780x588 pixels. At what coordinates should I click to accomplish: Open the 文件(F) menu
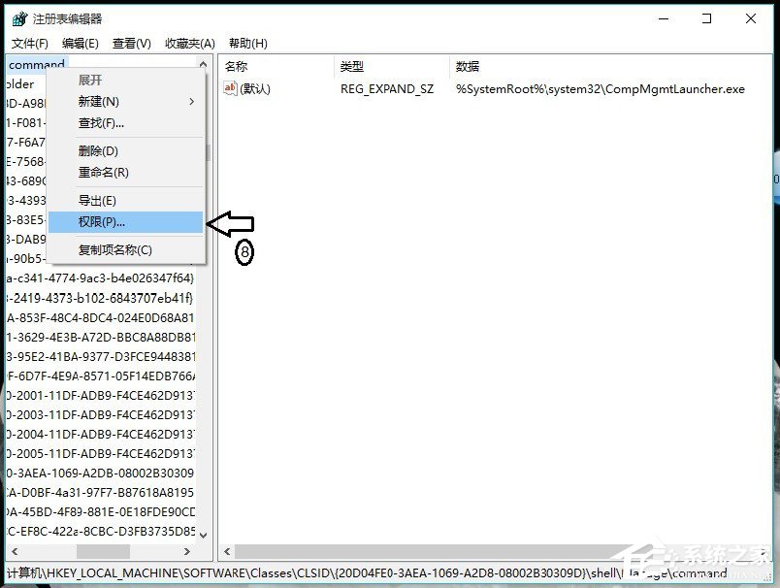(x=29, y=43)
